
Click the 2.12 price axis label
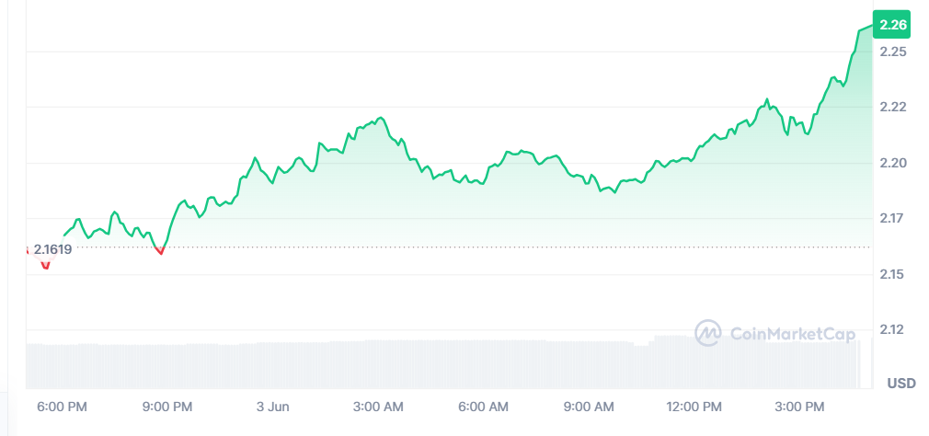point(893,330)
